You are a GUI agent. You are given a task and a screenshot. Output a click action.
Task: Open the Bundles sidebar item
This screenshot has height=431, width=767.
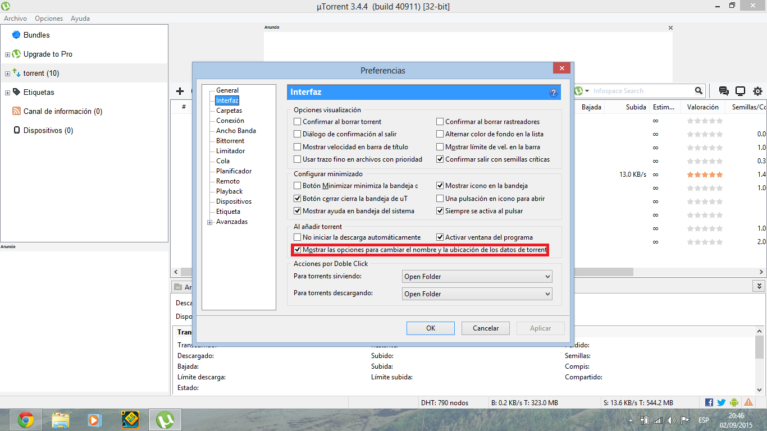[36, 35]
